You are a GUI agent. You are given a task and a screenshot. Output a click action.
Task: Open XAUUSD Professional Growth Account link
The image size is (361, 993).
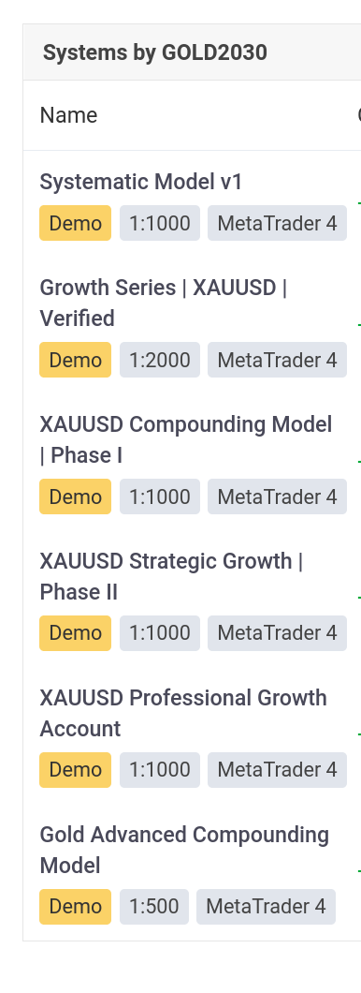tap(183, 713)
